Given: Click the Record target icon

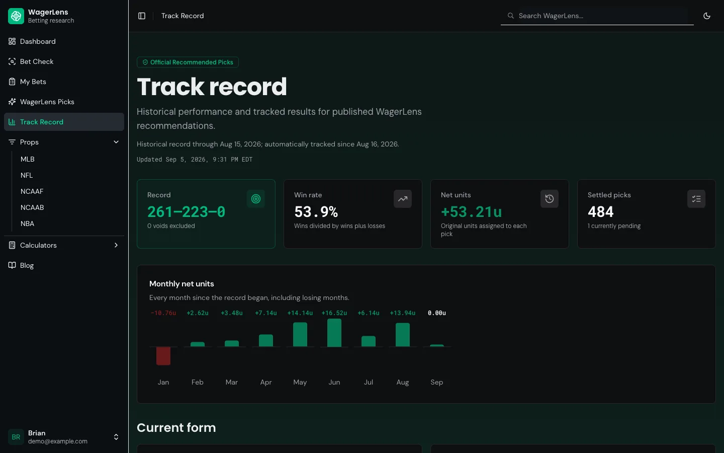Looking at the screenshot, I should (256, 199).
